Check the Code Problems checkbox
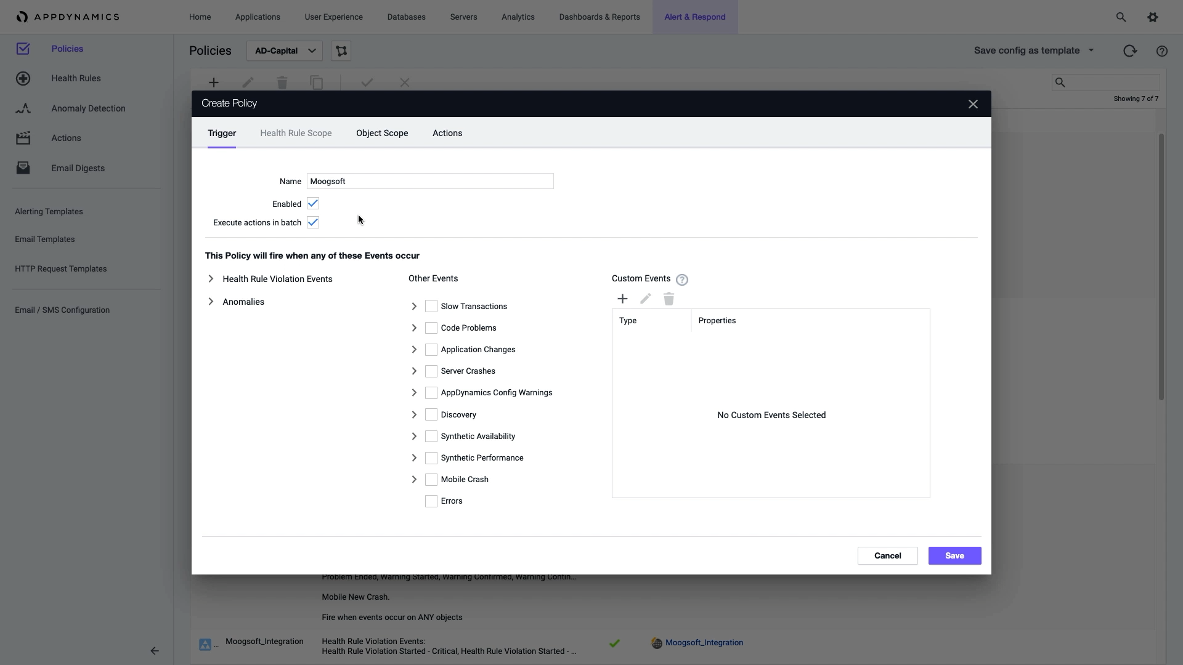The height and width of the screenshot is (665, 1183). [431, 328]
